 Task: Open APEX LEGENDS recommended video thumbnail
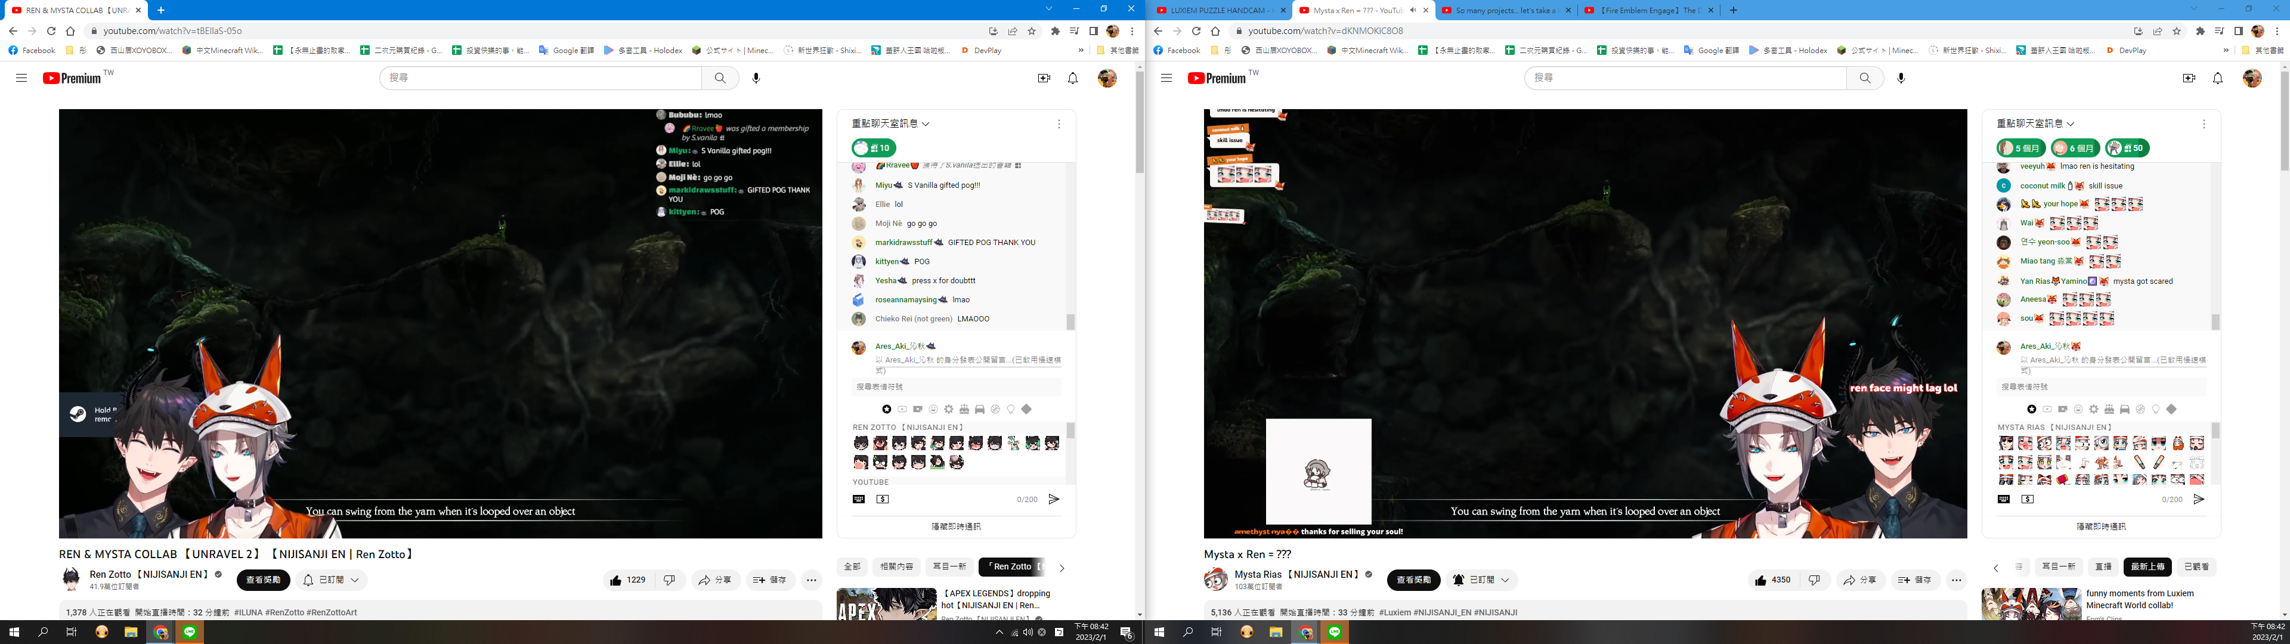click(x=886, y=604)
